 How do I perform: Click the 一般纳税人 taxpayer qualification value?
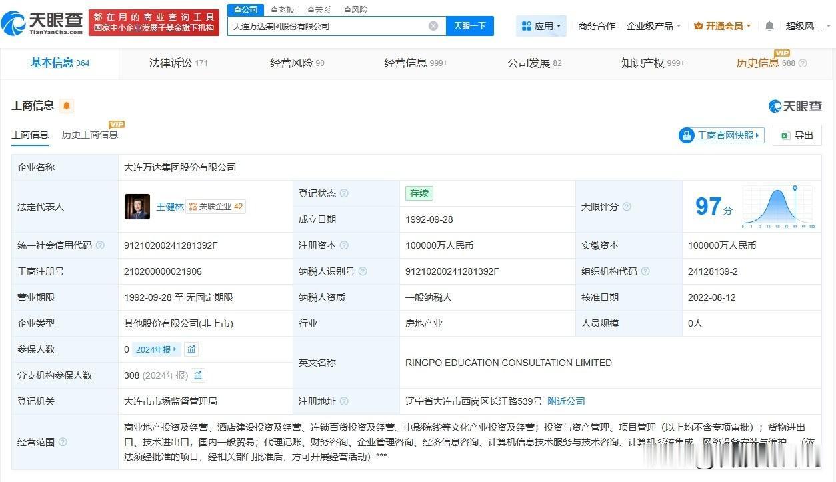[x=429, y=297]
